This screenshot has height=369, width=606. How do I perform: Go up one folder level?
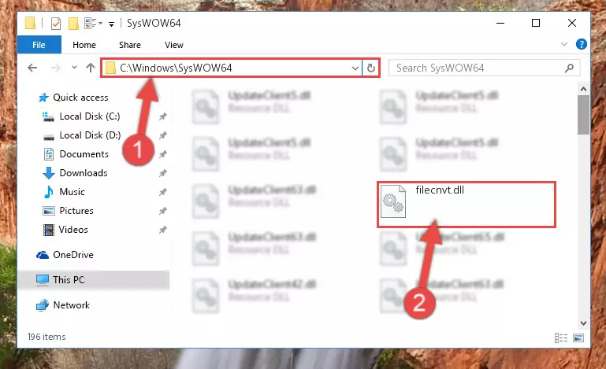tap(91, 68)
